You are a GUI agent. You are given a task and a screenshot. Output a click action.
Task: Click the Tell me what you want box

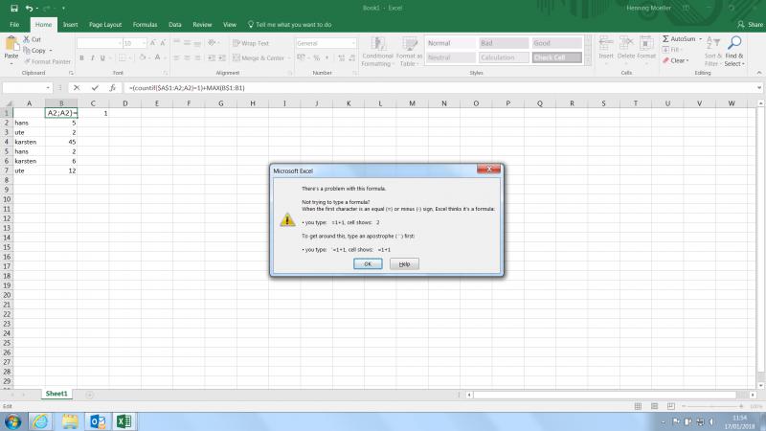point(290,25)
